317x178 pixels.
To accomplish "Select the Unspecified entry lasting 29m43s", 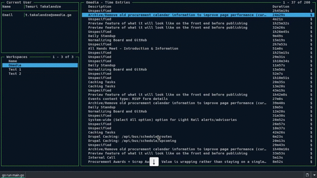I will coord(198,145).
